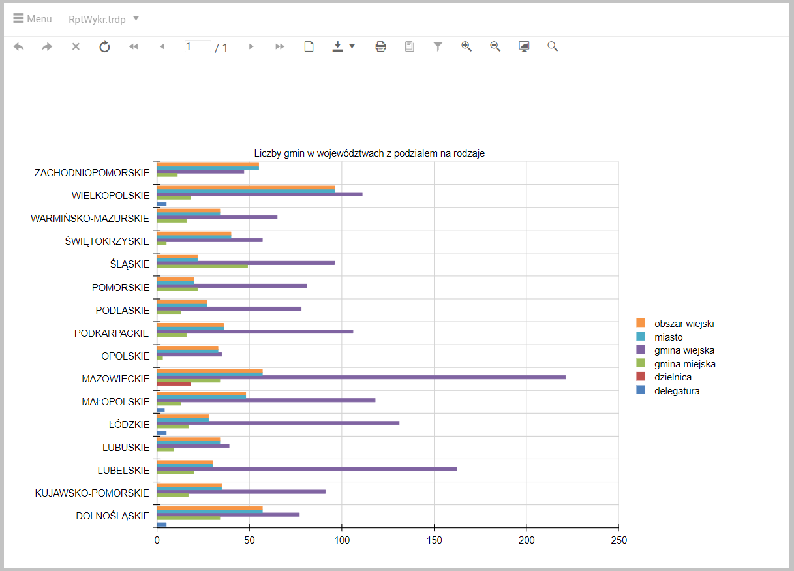Navigate back in report history
The height and width of the screenshot is (571, 794).
point(19,46)
